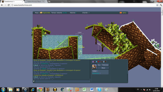163x92 pixels.
Task: Show hidden system tray icons arrow
Action: click(141, 90)
